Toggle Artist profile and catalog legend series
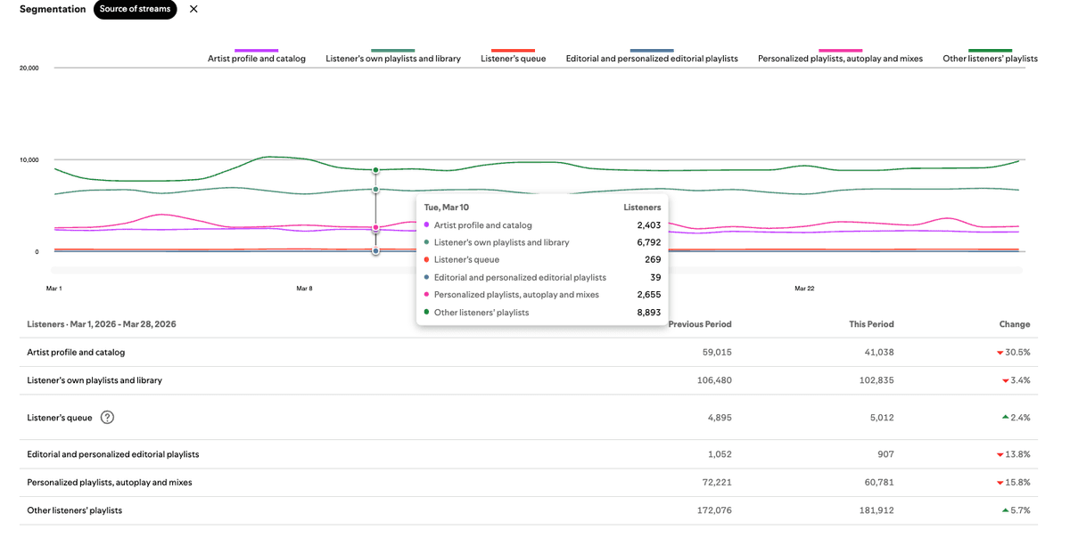Image resolution: width=1070 pixels, height=546 pixels. click(x=257, y=55)
